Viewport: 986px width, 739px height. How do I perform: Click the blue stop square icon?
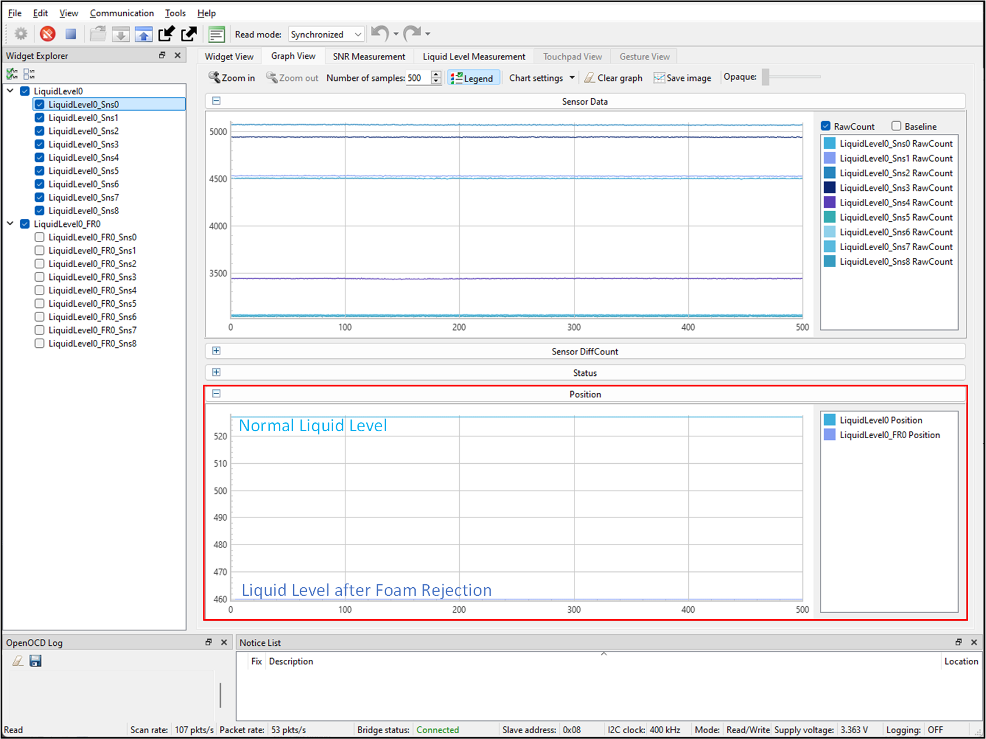point(71,34)
